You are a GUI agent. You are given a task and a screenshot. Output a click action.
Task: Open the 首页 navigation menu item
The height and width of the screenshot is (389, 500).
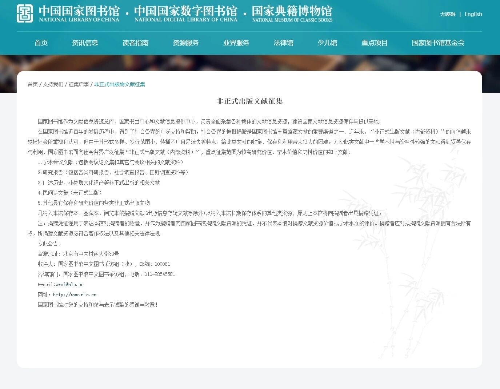click(x=41, y=43)
